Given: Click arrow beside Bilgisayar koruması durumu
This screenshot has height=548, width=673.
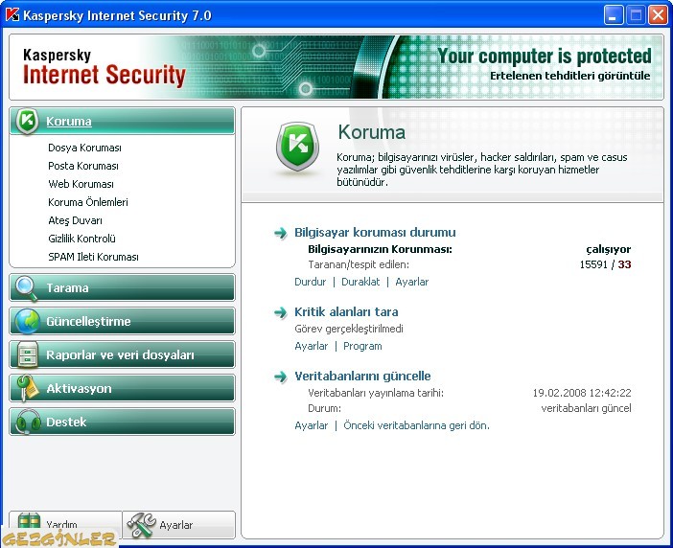Looking at the screenshot, I should pyautogui.click(x=281, y=233).
